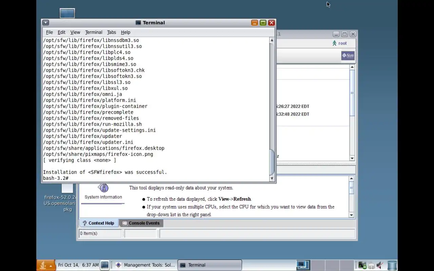434x271 pixels.
Task: Click the muted volume tray icon
Action: 380,265
